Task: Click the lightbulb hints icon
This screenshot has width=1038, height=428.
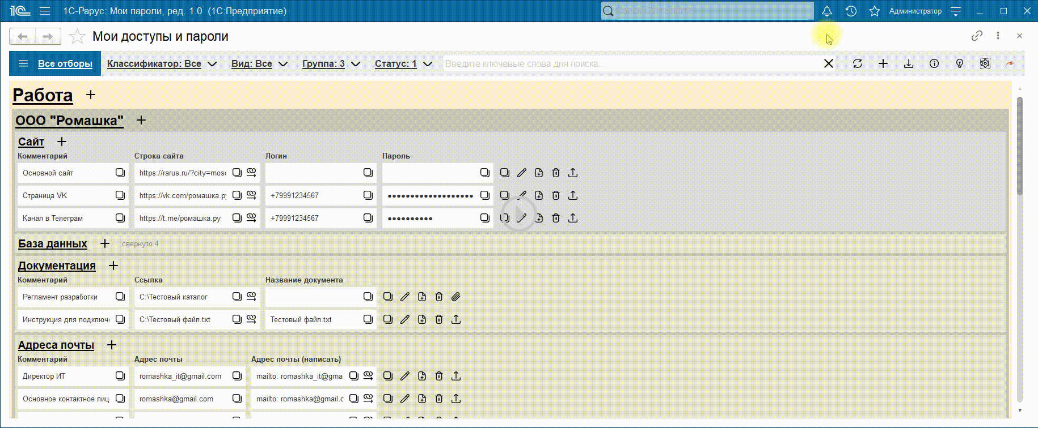Action: [960, 63]
